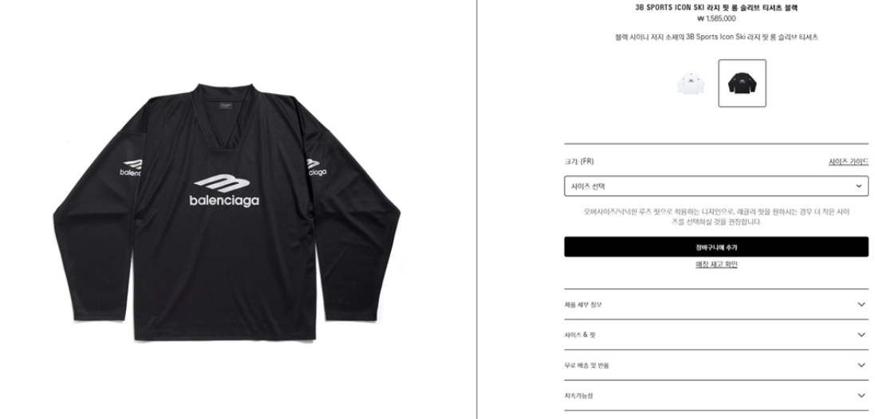The width and height of the screenshot is (875, 419).
Task: Open the 무료 배송 및 반품 section
Action: 716,366
